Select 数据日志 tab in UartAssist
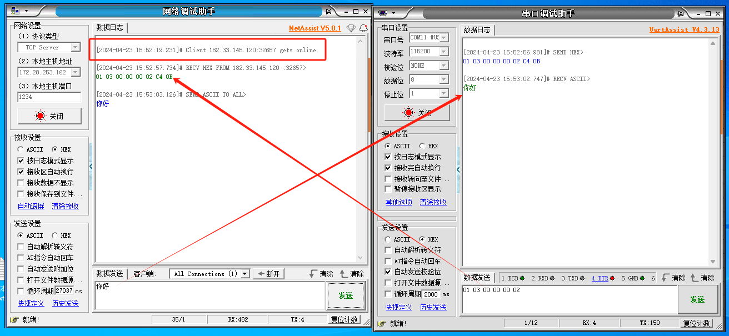This screenshot has width=729, height=336. pyautogui.click(x=478, y=30)
